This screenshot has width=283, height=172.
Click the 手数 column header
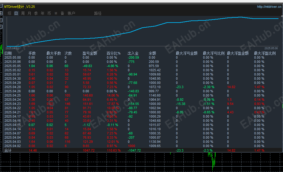pos(32,53)
